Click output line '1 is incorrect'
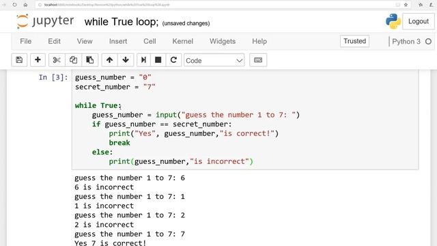 tap(104, 206)
